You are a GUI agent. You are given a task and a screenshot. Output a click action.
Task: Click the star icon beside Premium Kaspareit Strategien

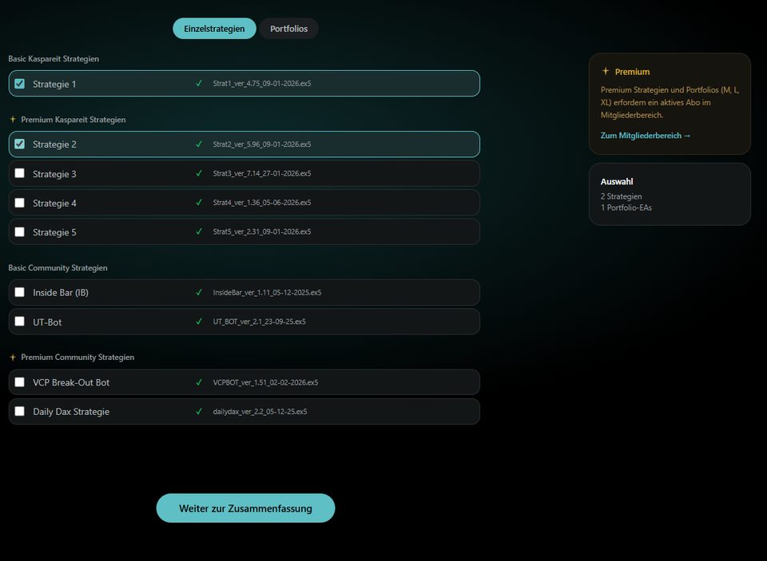click(x=13, y=119)
